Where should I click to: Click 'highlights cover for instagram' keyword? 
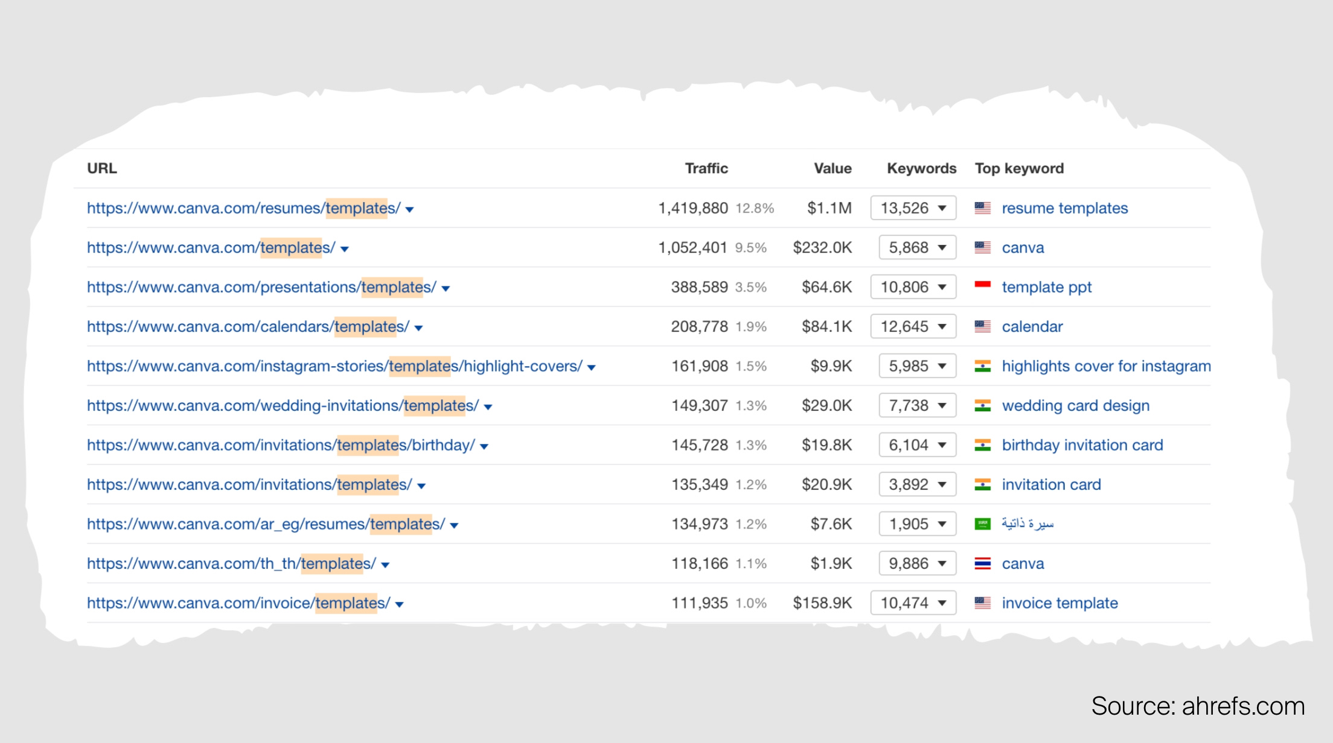[1106, 366]
